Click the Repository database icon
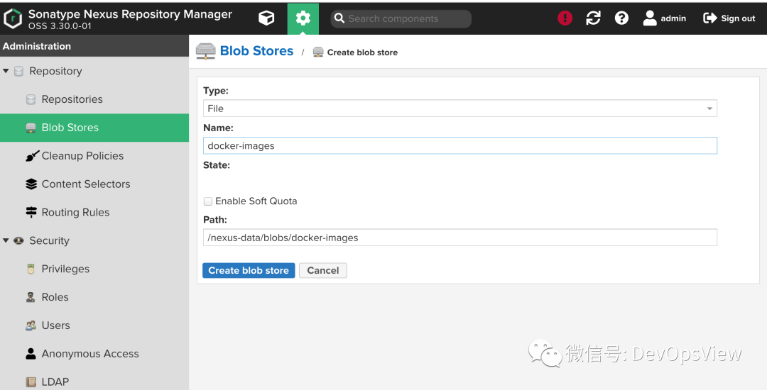This screenshot has width=767, height=390. pos(18,72)
